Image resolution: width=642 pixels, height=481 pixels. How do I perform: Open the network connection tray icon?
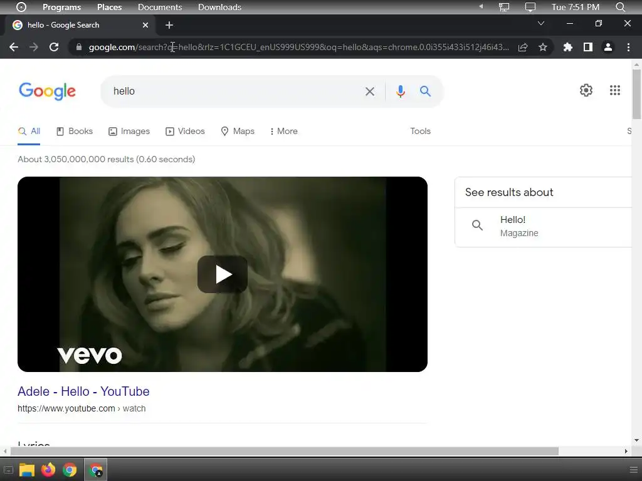(x=504, y=7)
